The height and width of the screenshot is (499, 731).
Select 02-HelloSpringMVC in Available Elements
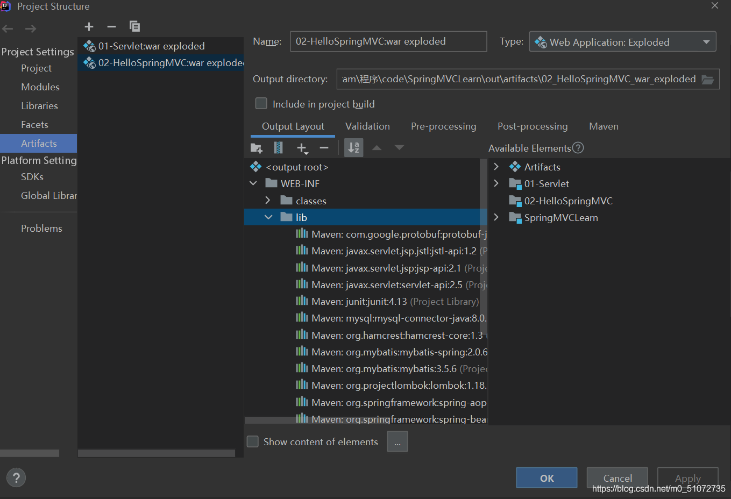pyautogui.click(x=568, y=201)
